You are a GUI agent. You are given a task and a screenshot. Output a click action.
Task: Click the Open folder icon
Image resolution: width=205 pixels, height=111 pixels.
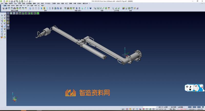point(7,1)
